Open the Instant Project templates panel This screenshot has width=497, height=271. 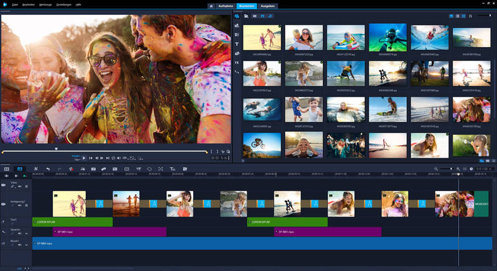[x=237, y=25]
